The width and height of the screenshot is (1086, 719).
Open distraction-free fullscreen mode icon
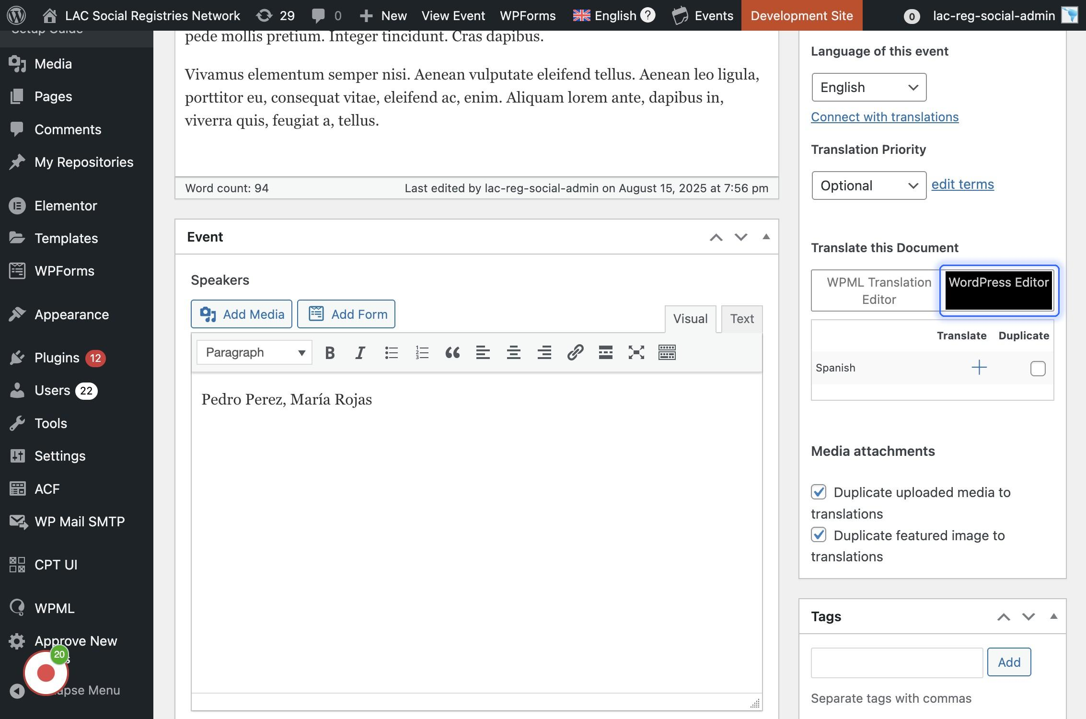tap(636, 353)
